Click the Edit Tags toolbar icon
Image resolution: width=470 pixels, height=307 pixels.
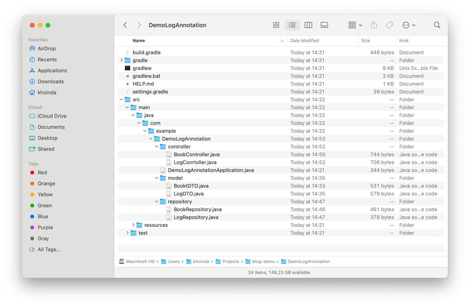click(389, 25)
